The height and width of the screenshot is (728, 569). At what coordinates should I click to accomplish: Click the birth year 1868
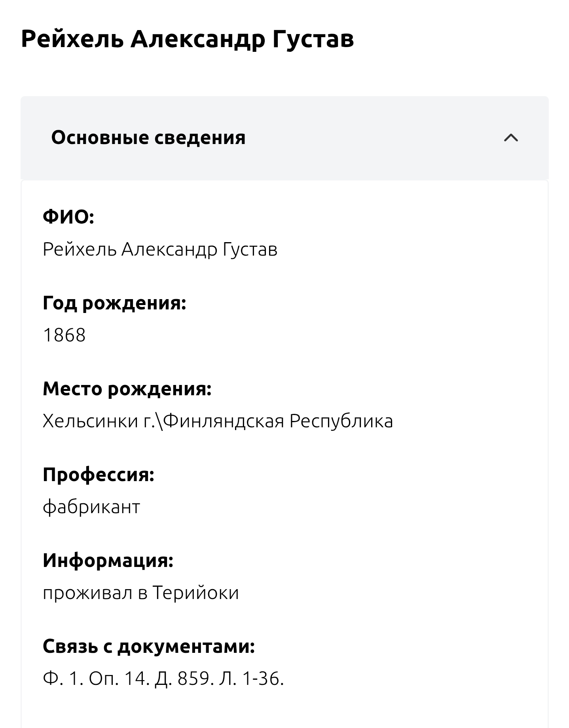pyautogui.click(x=64, y=335)
